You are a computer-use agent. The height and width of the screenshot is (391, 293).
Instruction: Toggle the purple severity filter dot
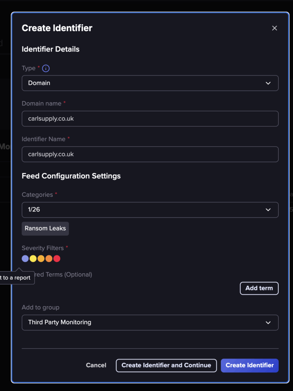point(25,259)
